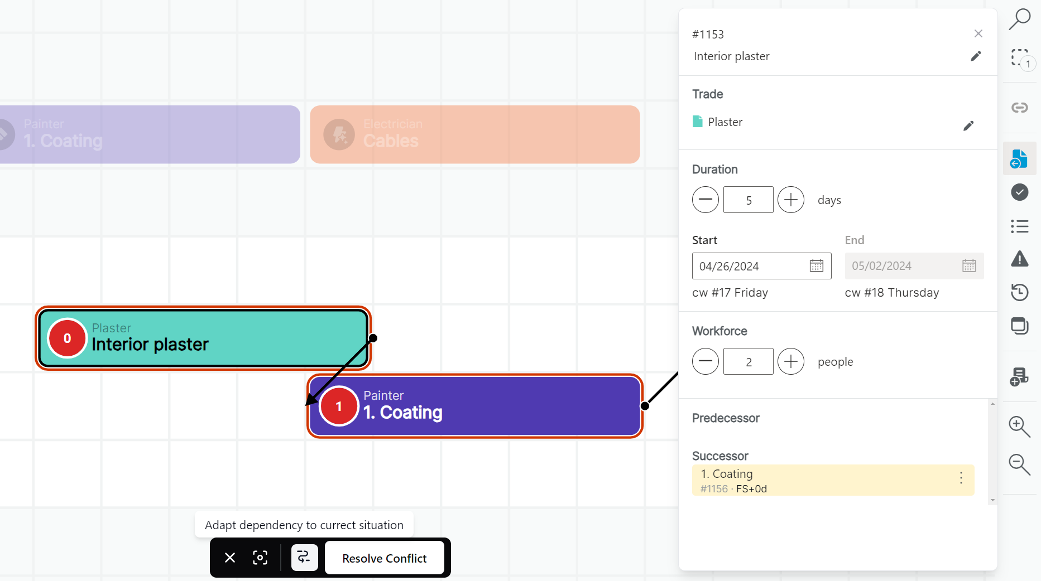Open the link dependencies icon in sidebar

click(1019, 107)
